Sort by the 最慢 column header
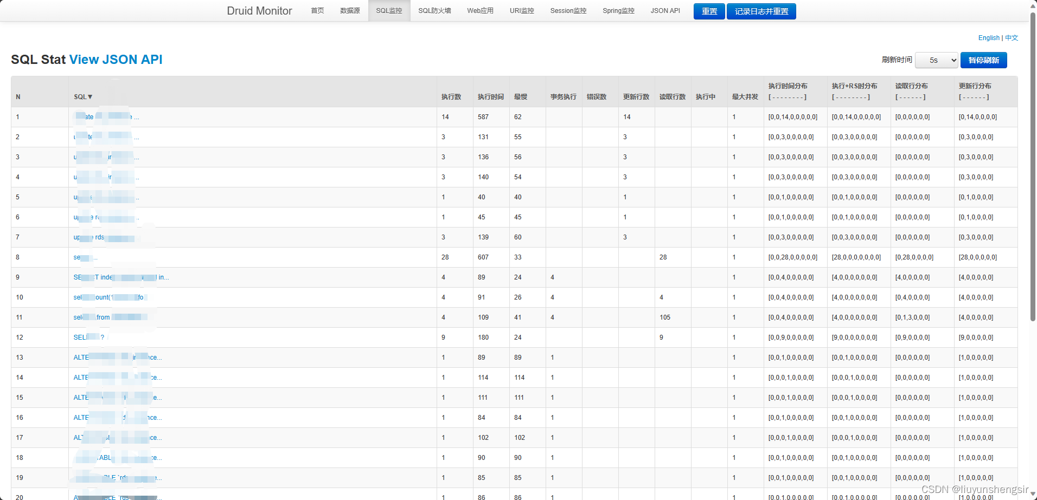This screenshot has height=500, width=1037. [x=520, y=97]
